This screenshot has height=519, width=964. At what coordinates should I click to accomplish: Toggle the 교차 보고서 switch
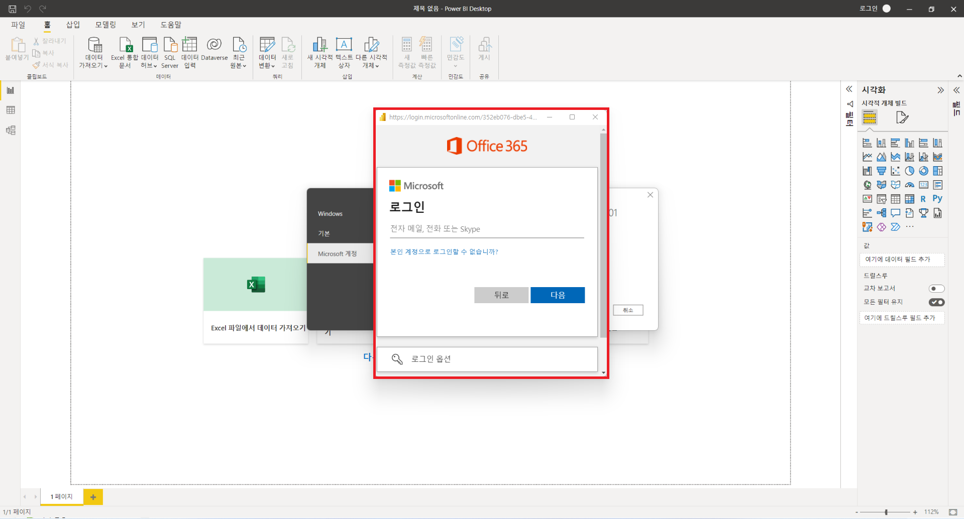(936, 289)
